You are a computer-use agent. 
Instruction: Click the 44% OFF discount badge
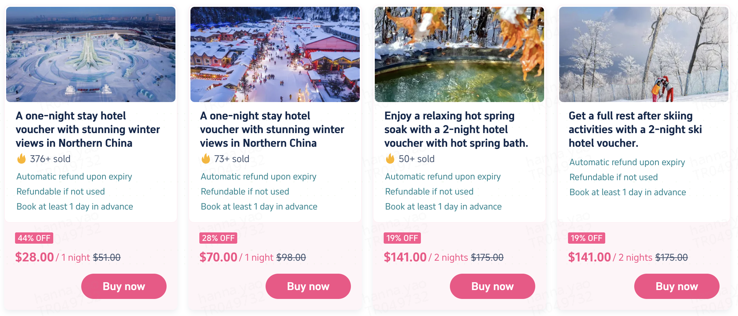pyautogui.click(x=34, y=238)
